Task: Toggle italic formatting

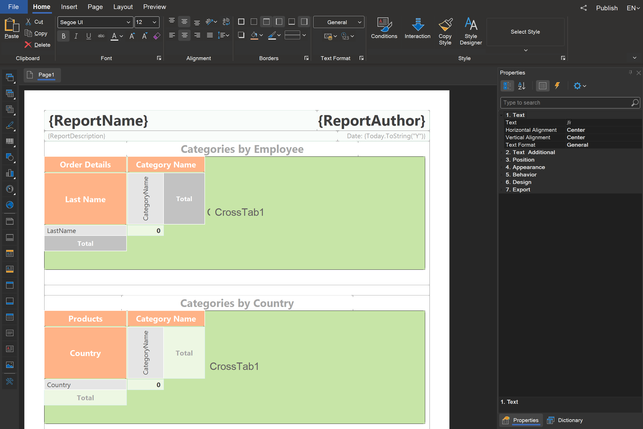Action: click(x=76, y=36)
